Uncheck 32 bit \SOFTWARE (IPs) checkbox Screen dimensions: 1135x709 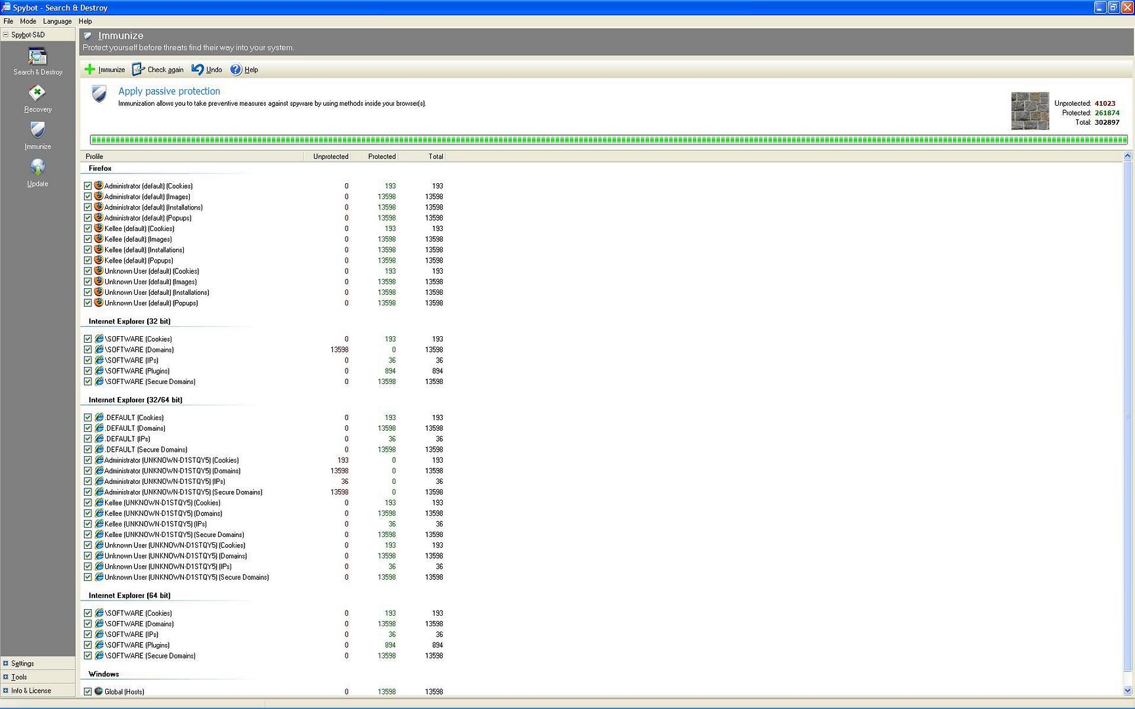[x=88, y=360]
